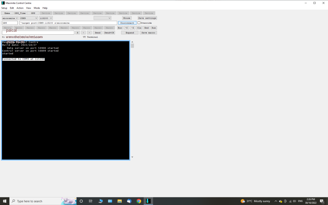Open the COM9 port dropdown
The width and height of the screenshot is (328, 205).
tap(29, 18)
